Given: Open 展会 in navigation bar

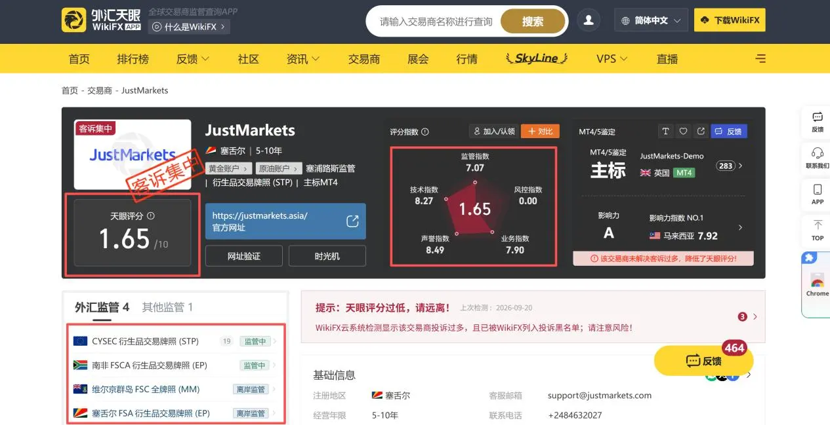Looking at the screenshot, I should tap(418, 59).
